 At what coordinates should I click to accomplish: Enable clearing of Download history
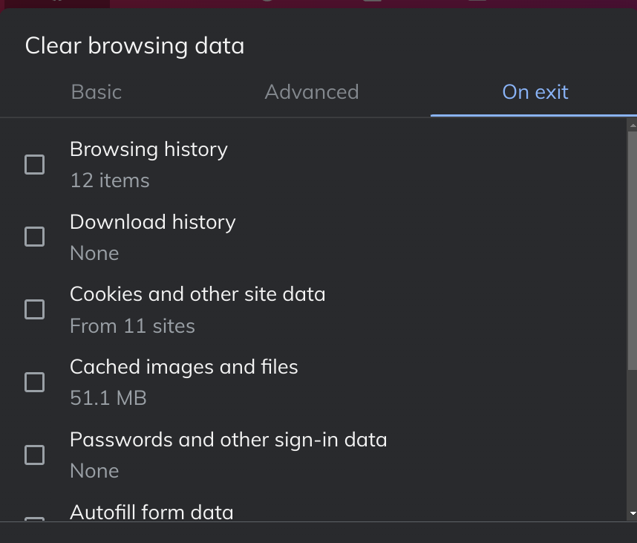click(x=34, y=236)
